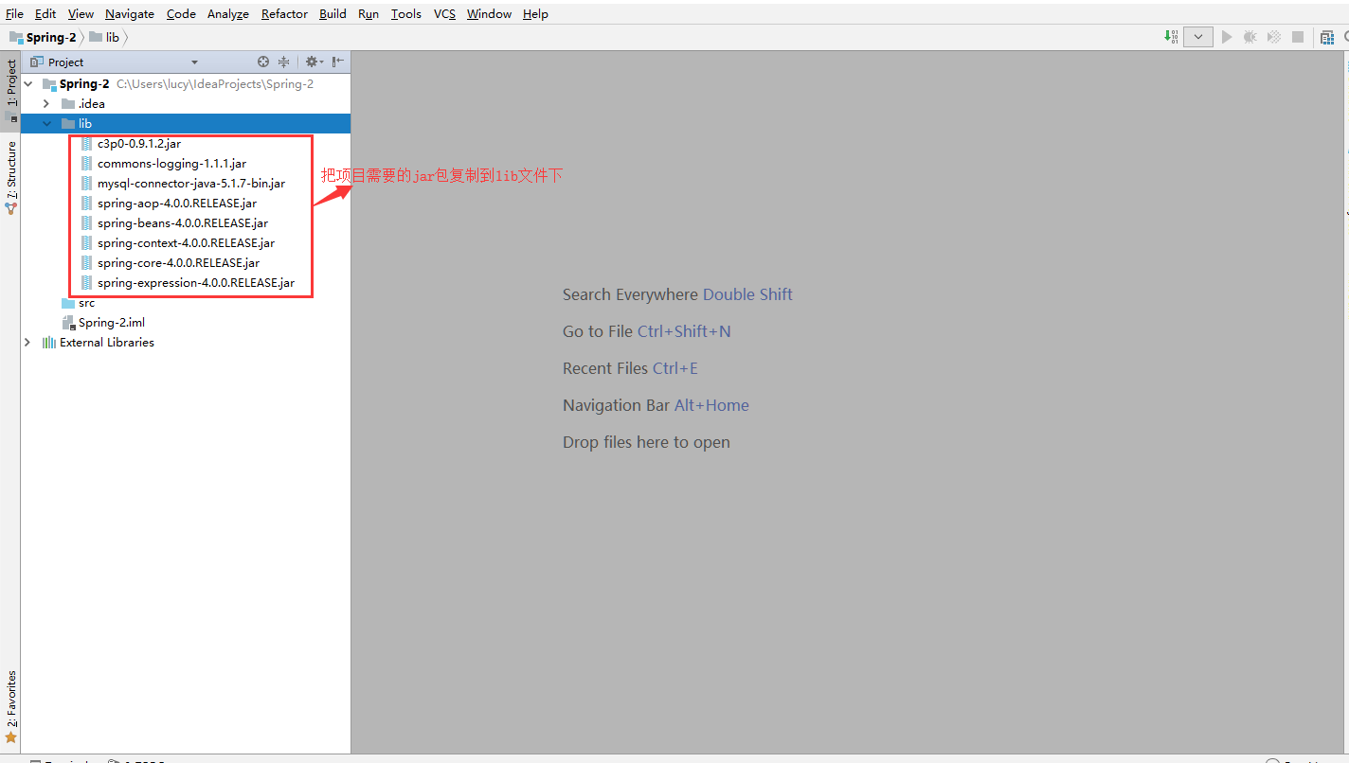Viewport: 1349px width, 763px height.
Task: Click the Run with Coverage icon
Action: tap(1274, 37)
